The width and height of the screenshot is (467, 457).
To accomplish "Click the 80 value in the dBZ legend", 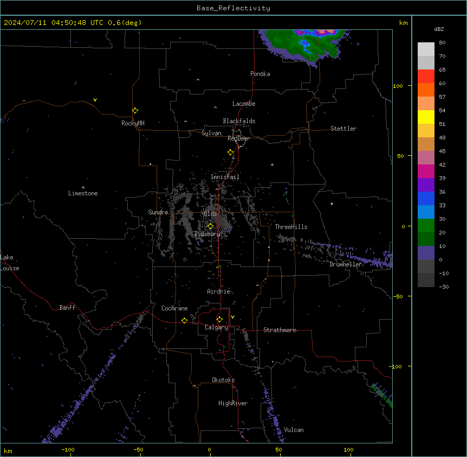I will [x=442, y=43].
